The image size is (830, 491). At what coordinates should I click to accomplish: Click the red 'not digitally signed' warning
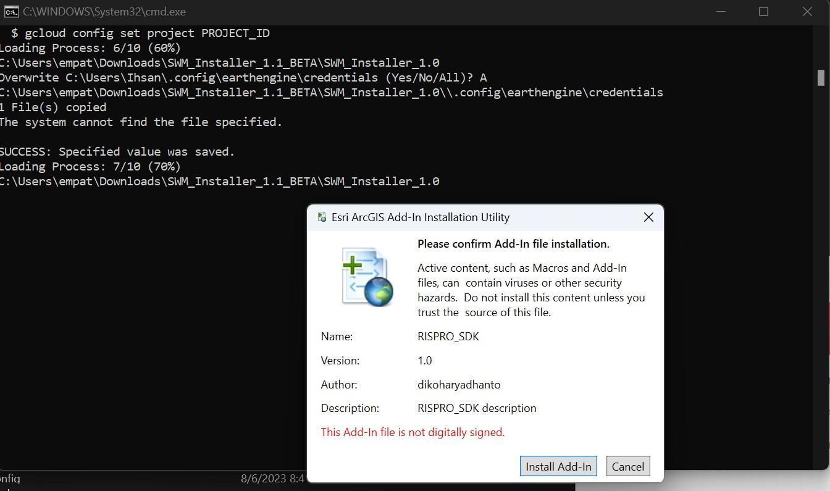(x=413, y=432)
